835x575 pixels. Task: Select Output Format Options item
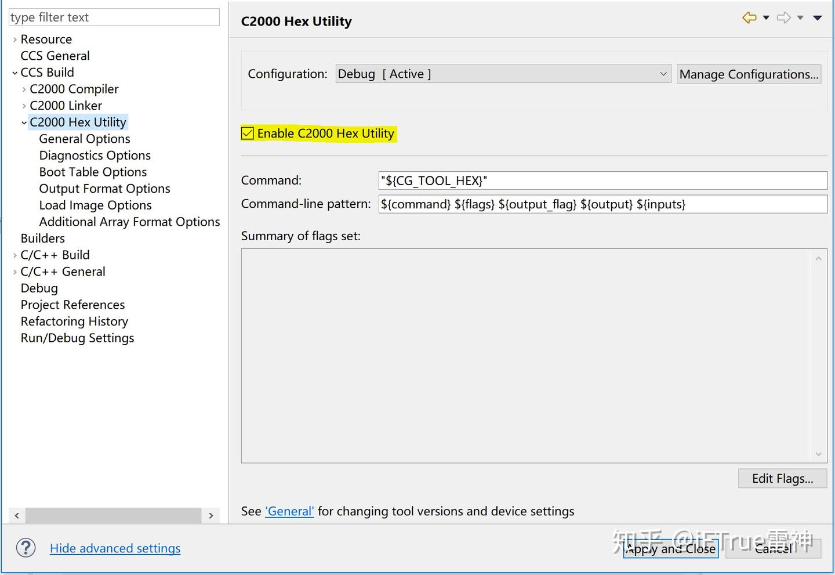pos(104,189)
